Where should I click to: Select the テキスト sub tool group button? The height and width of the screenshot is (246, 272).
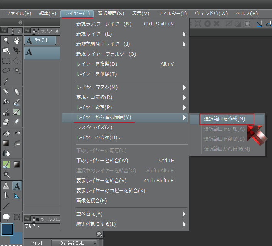coord(40,40)
